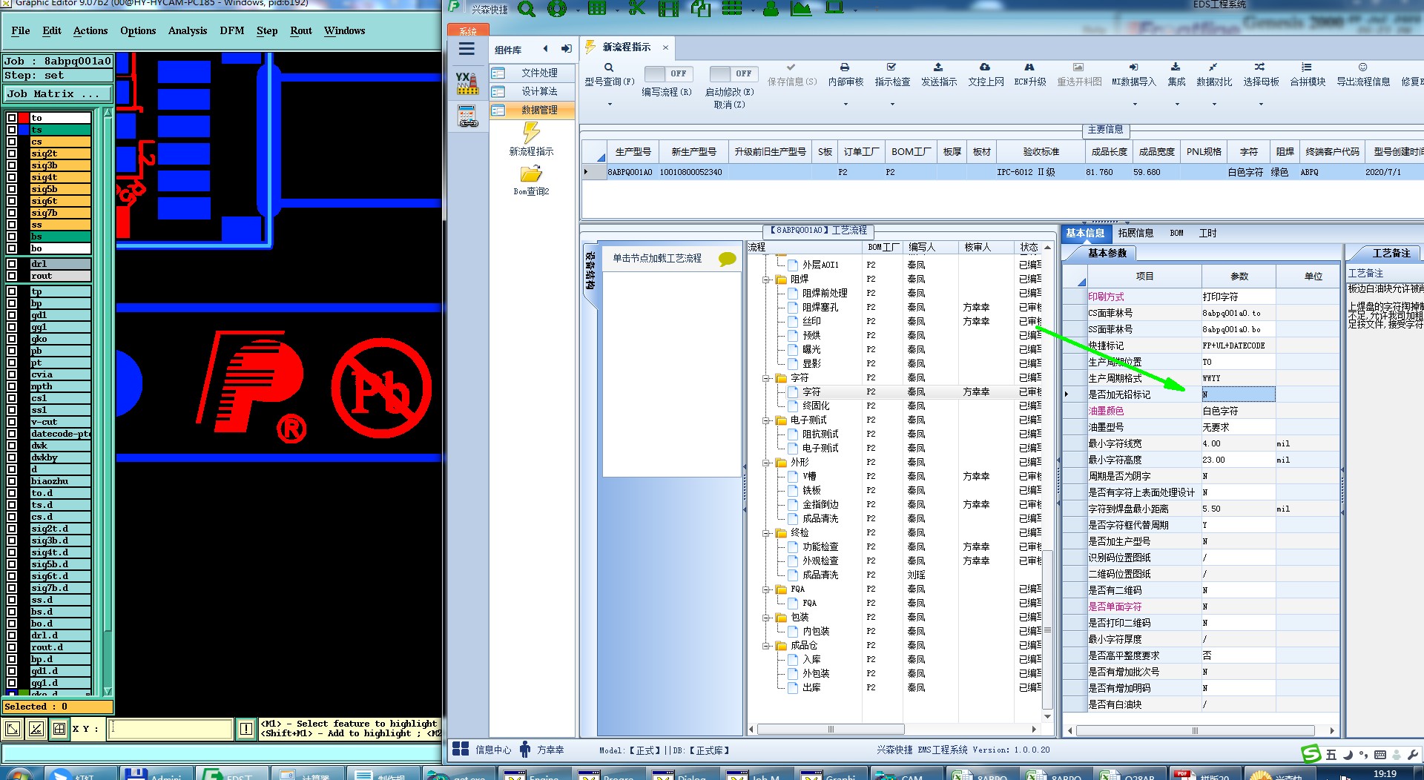This screenshot has height=780, width=1424.
Task: Click the 内部审核 printer icon
Action: tap(845, 67)
